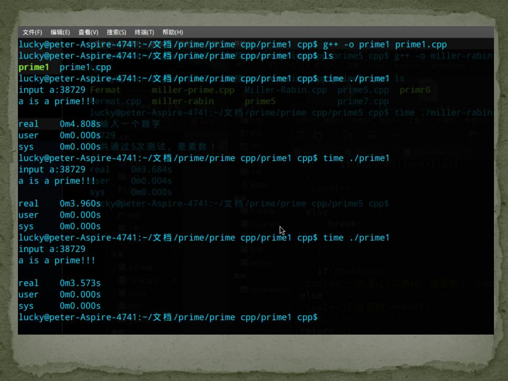Click the last 'sys 0m0.000s' line
508x381 pixels.
pos(60,306)
